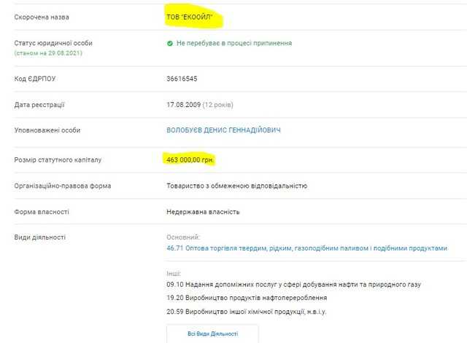The image size is (467, 343).
Task: Click the Розмір статутного капіталу label
Action: pos(58,160)
